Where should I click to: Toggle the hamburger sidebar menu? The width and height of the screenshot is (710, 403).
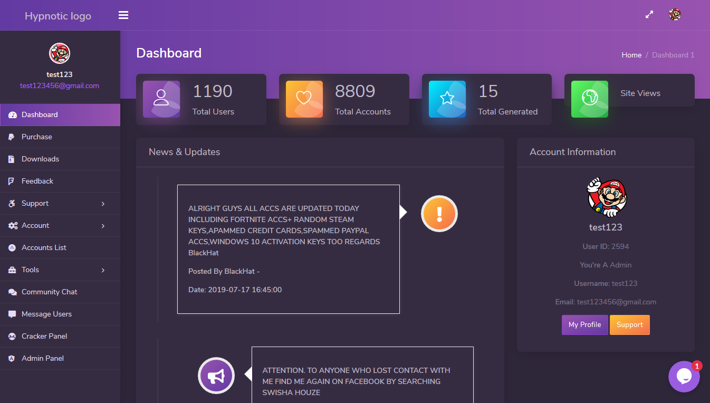pyautogui.click(x=123, y=15)
